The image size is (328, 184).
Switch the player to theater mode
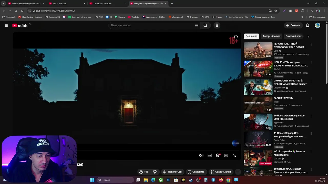pyautogui.click(x=226, y=155)
